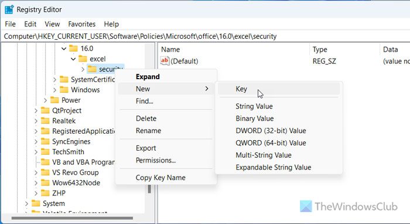Click the Name column header
Image resolution: width=410 pixels, height=224 pixels.
click(170, 49)
